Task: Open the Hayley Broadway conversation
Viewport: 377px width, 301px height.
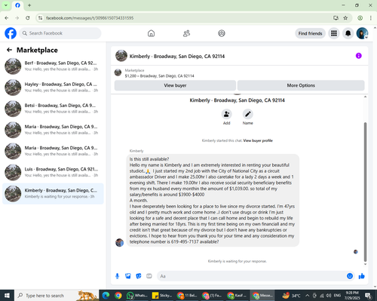Action: (53, 88)
